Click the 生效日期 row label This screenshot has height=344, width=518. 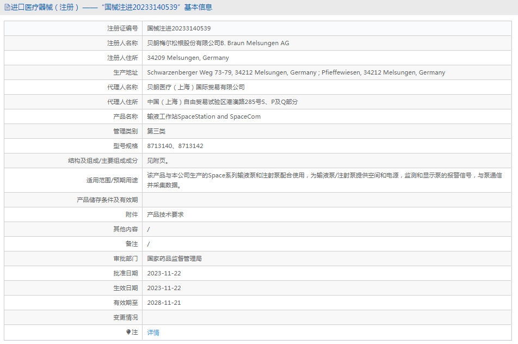(x=126, y=288)
